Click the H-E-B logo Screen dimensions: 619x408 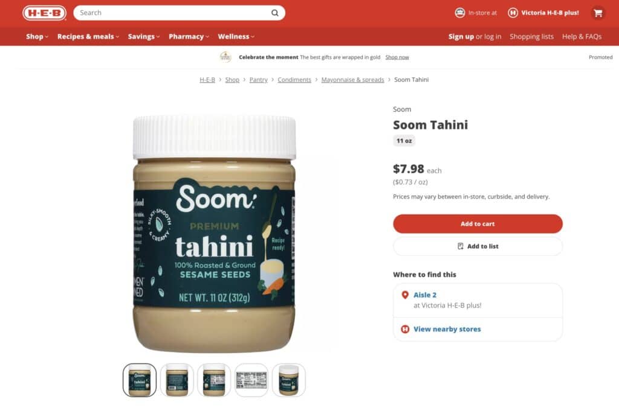(x=45, y=13)
